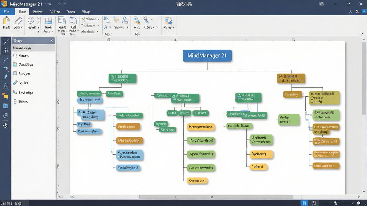The image size is (367, 206).
Task: Click the home icon in top right corner
Action: pos(357,11)
